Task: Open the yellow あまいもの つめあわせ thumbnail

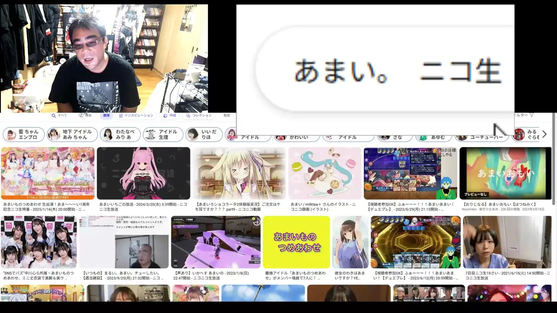Action: click(297, 242)
